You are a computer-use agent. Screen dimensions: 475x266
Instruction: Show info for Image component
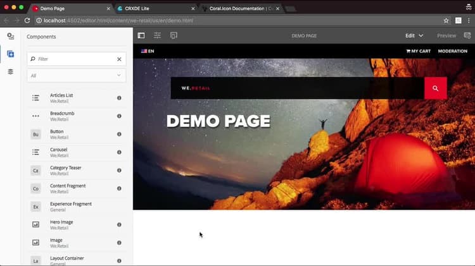tap(119, 243)
